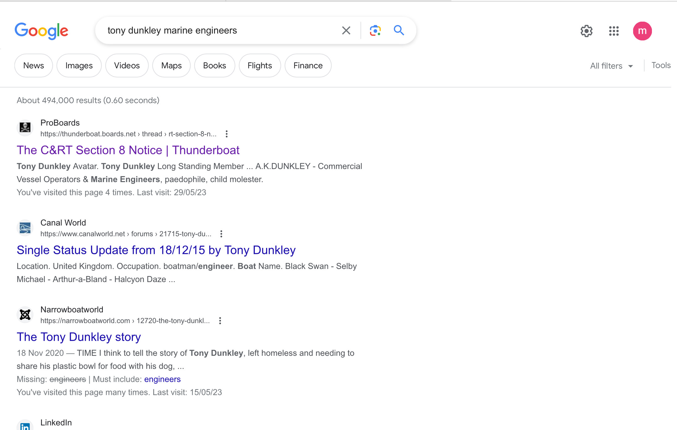This screenshot has width=677, height=430.
Task: Click the Canal World result favicon
Action: coord(25,228)
